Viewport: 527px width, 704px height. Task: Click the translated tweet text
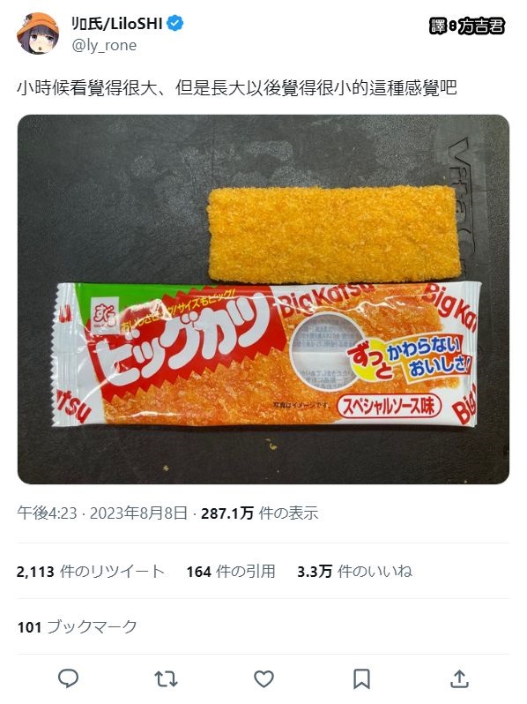coord(237,87)
